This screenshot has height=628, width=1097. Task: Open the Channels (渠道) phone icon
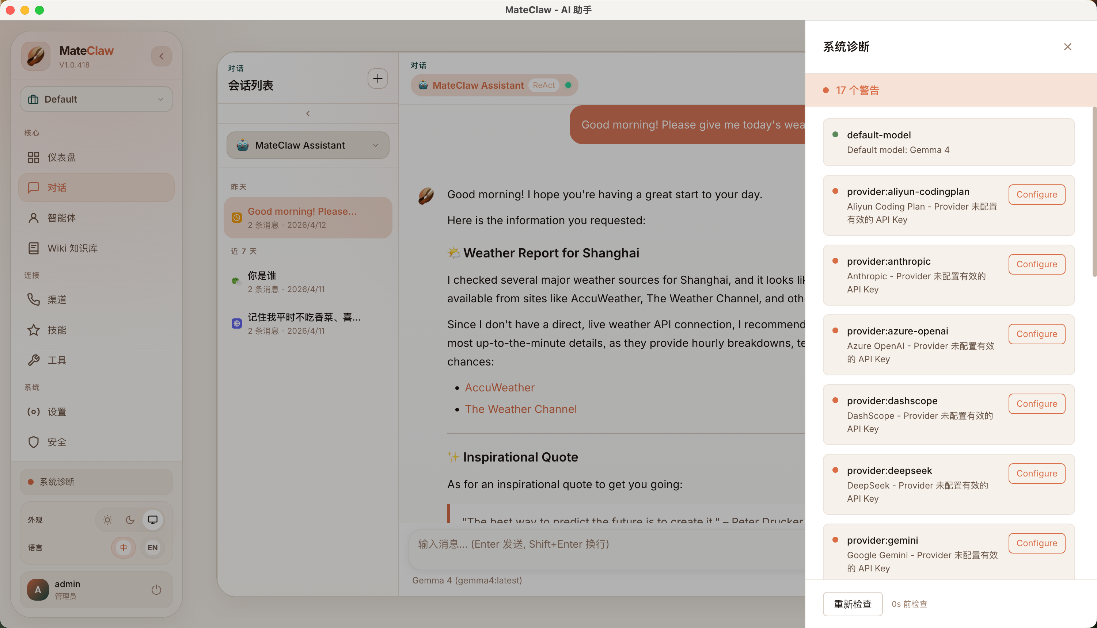click(34, 299)
